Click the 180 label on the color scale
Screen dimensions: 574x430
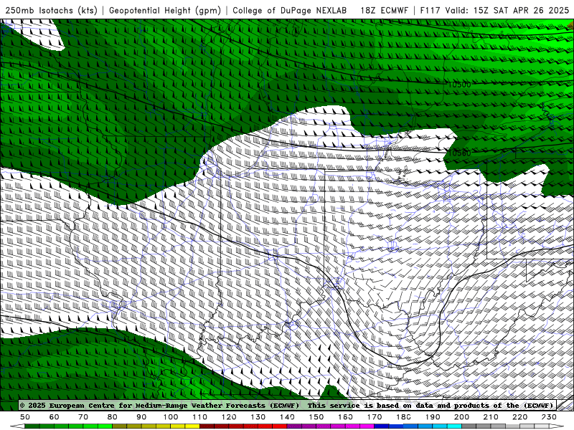coord(403,417)
